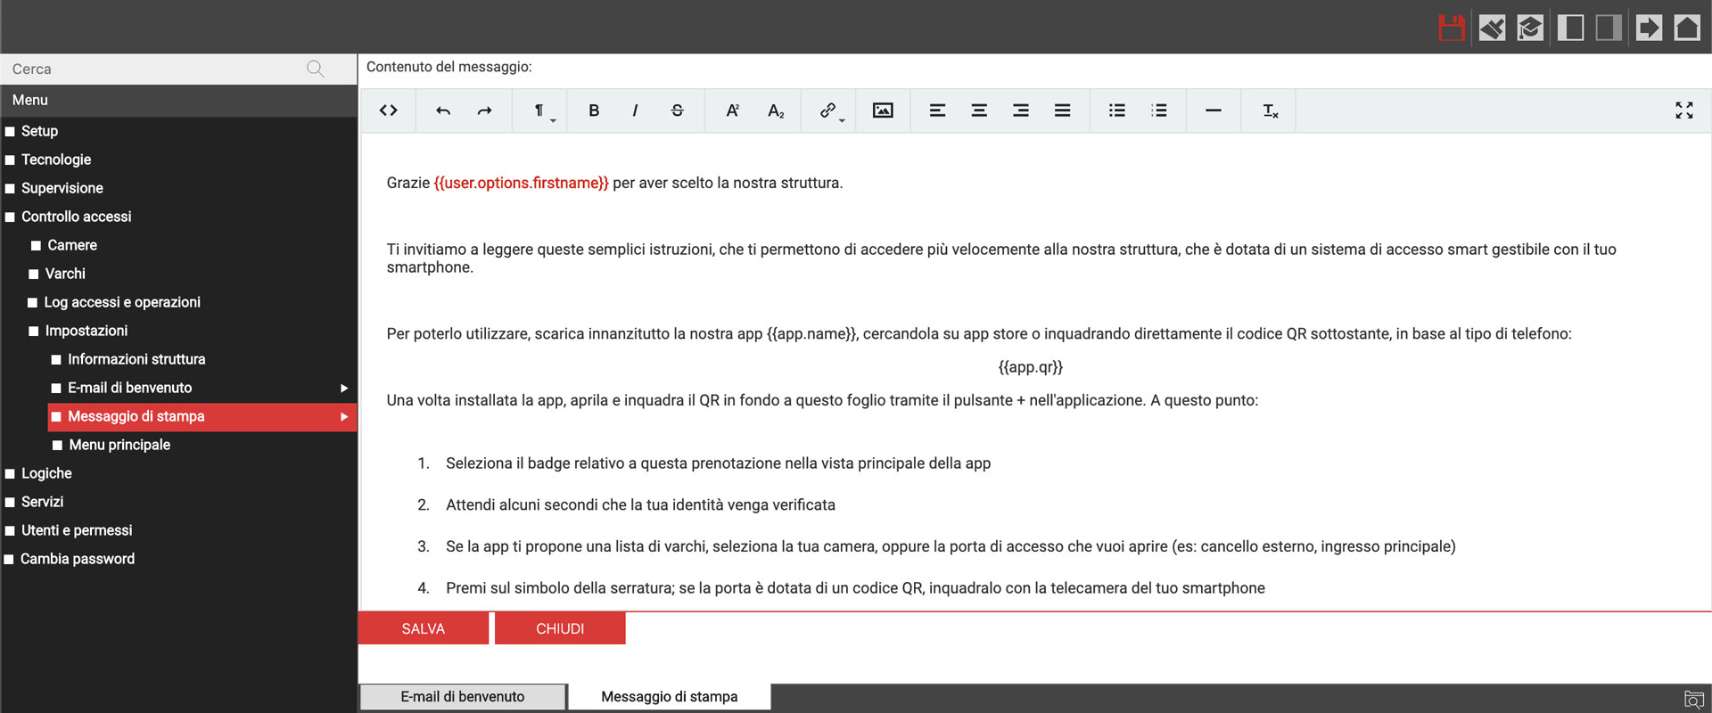This screenshot has height=713, width=1712.
Task: Open the paragraph format dropdown
Action: (x=540, y=111)
